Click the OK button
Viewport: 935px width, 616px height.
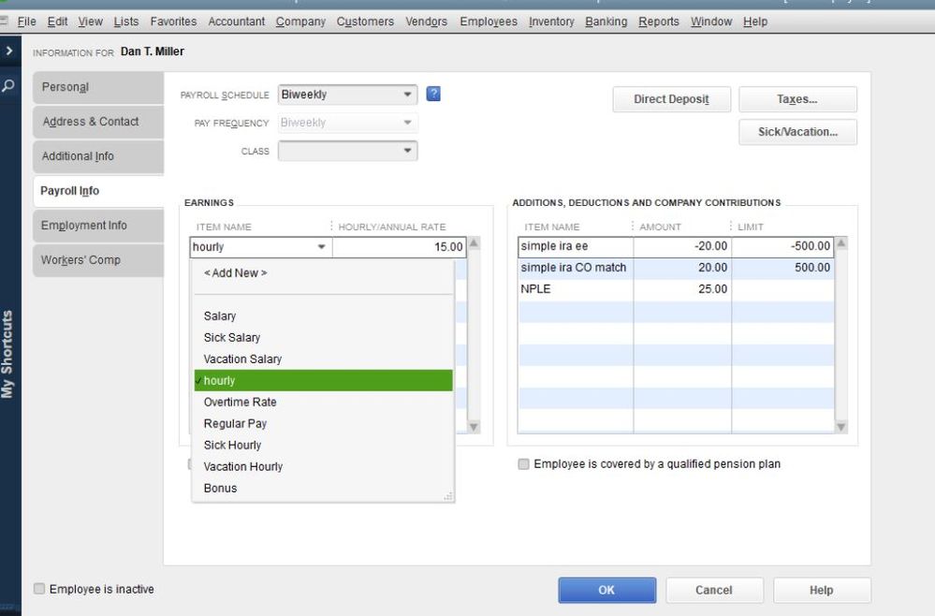point(607,590)
